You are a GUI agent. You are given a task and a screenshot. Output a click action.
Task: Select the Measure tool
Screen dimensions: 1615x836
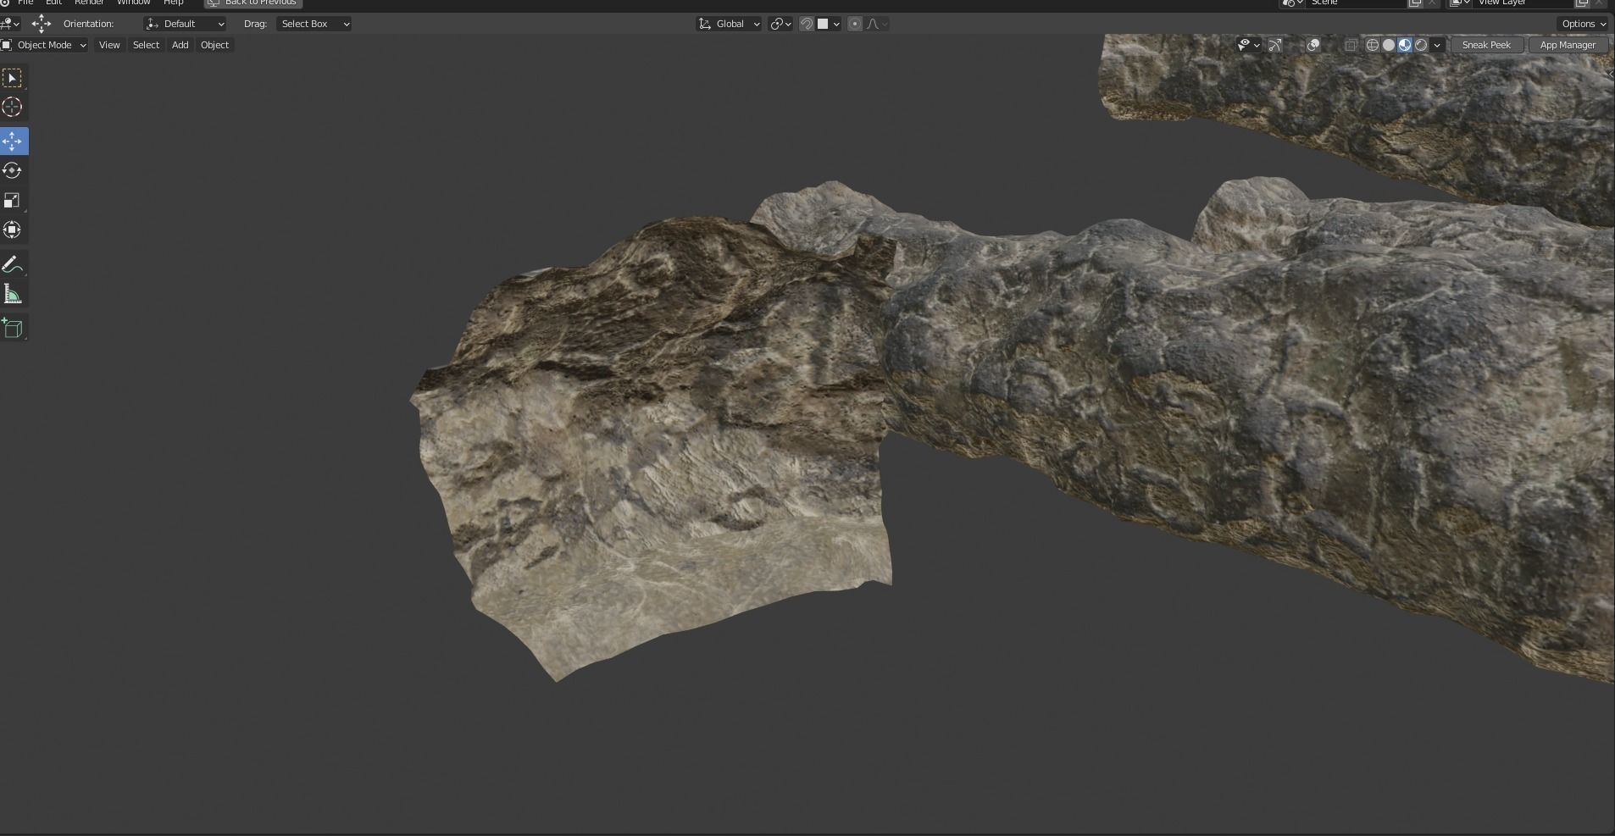(x=13, y=294)
